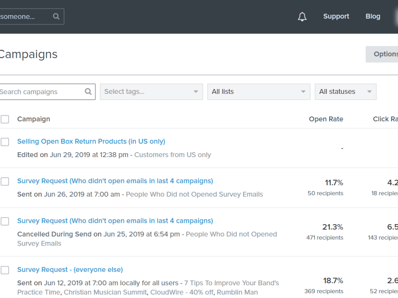Viewport: 398px width, 298px height.
Task: Focus the Search campaigns field
Action: pos(47,92)
